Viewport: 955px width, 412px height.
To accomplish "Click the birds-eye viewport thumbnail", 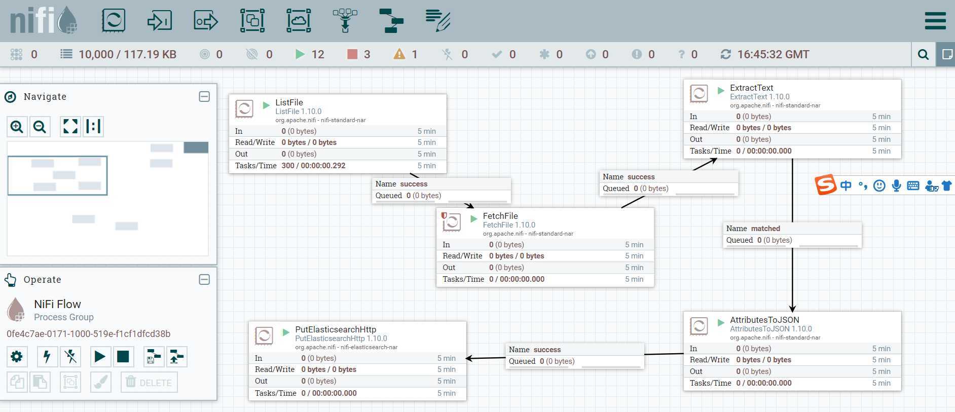I will coord(57,175).
